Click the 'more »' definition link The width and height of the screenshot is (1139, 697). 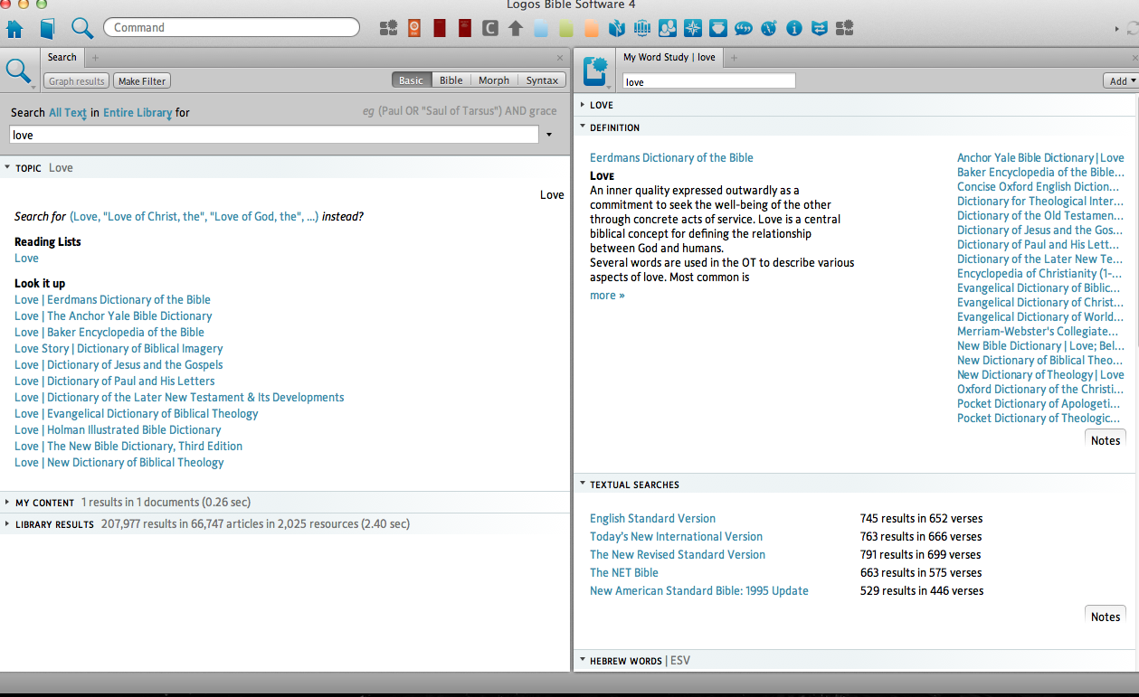[x=607, y=296]
